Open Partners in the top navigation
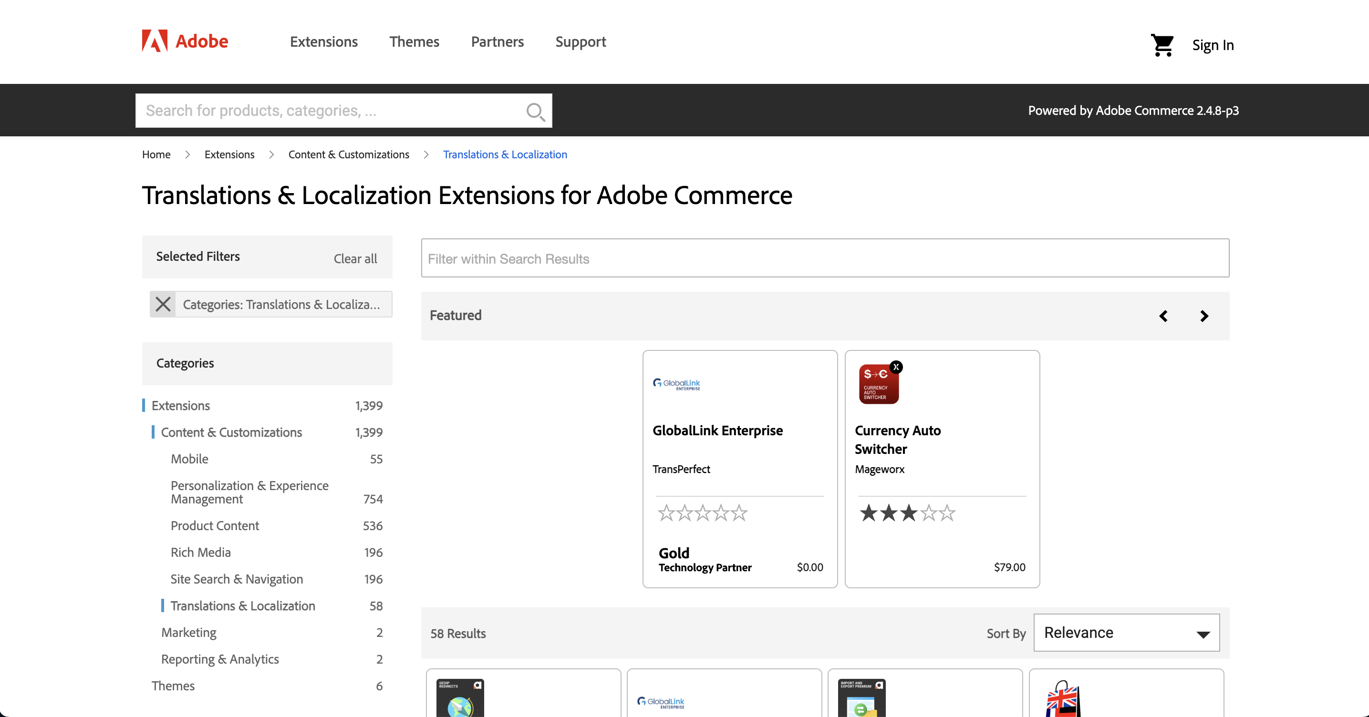 point(497,41)
